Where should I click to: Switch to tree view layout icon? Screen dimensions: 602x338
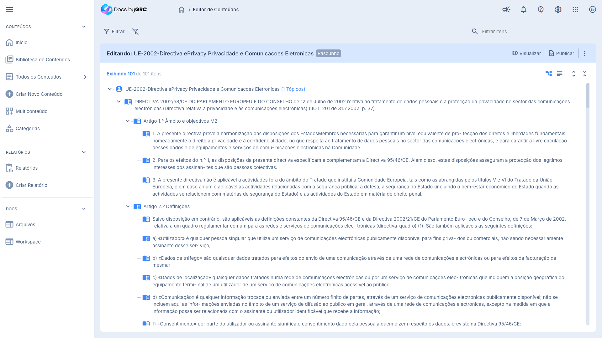[548, 74]
